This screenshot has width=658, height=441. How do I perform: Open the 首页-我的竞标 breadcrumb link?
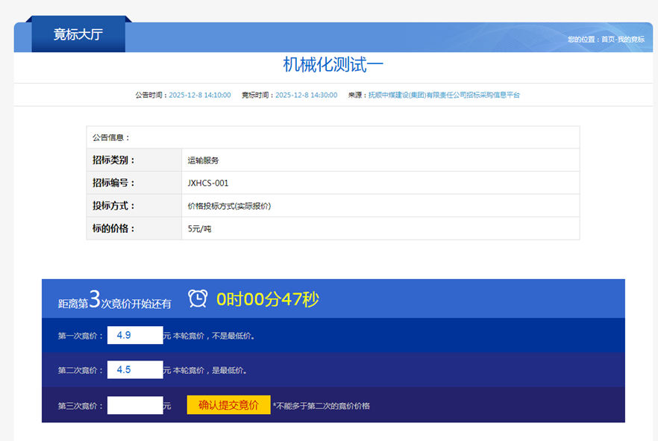tap(623, 40)
